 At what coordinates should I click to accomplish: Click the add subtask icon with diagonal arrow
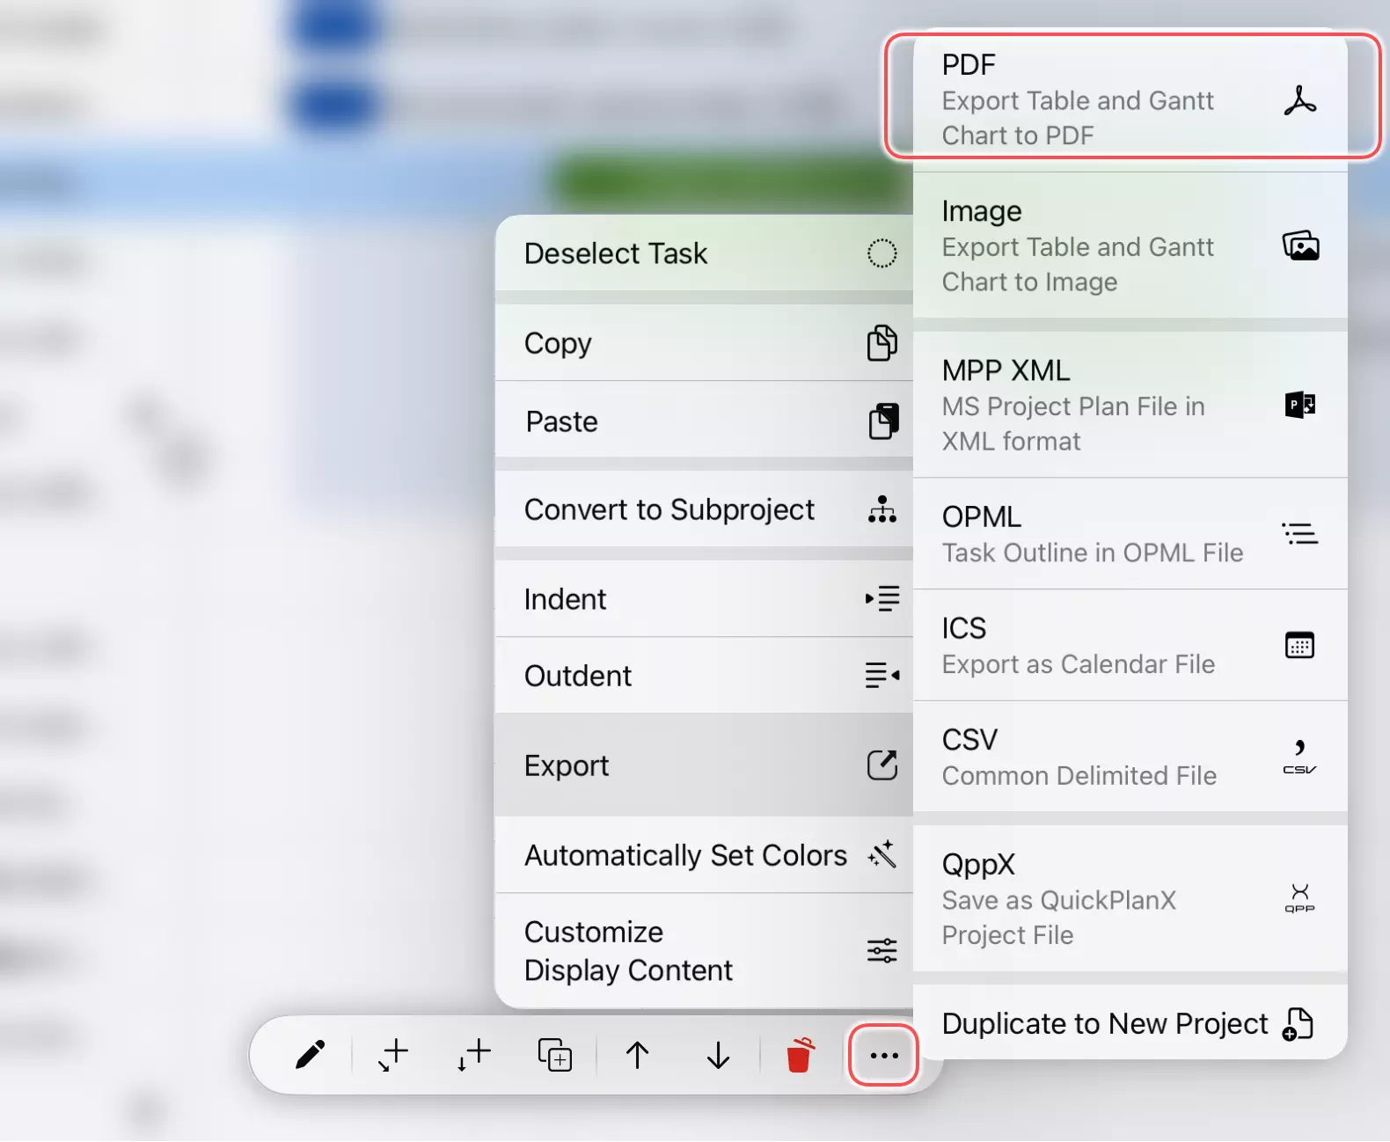coord(392,1054)
